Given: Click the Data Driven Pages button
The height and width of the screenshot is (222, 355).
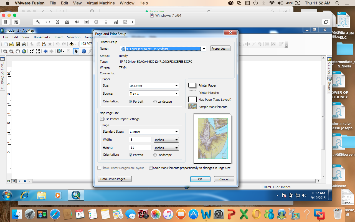Looking at the screenshot, I should tap(114, 179).
